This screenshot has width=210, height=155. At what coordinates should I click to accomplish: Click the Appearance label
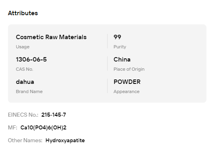[x=126, y=91]
